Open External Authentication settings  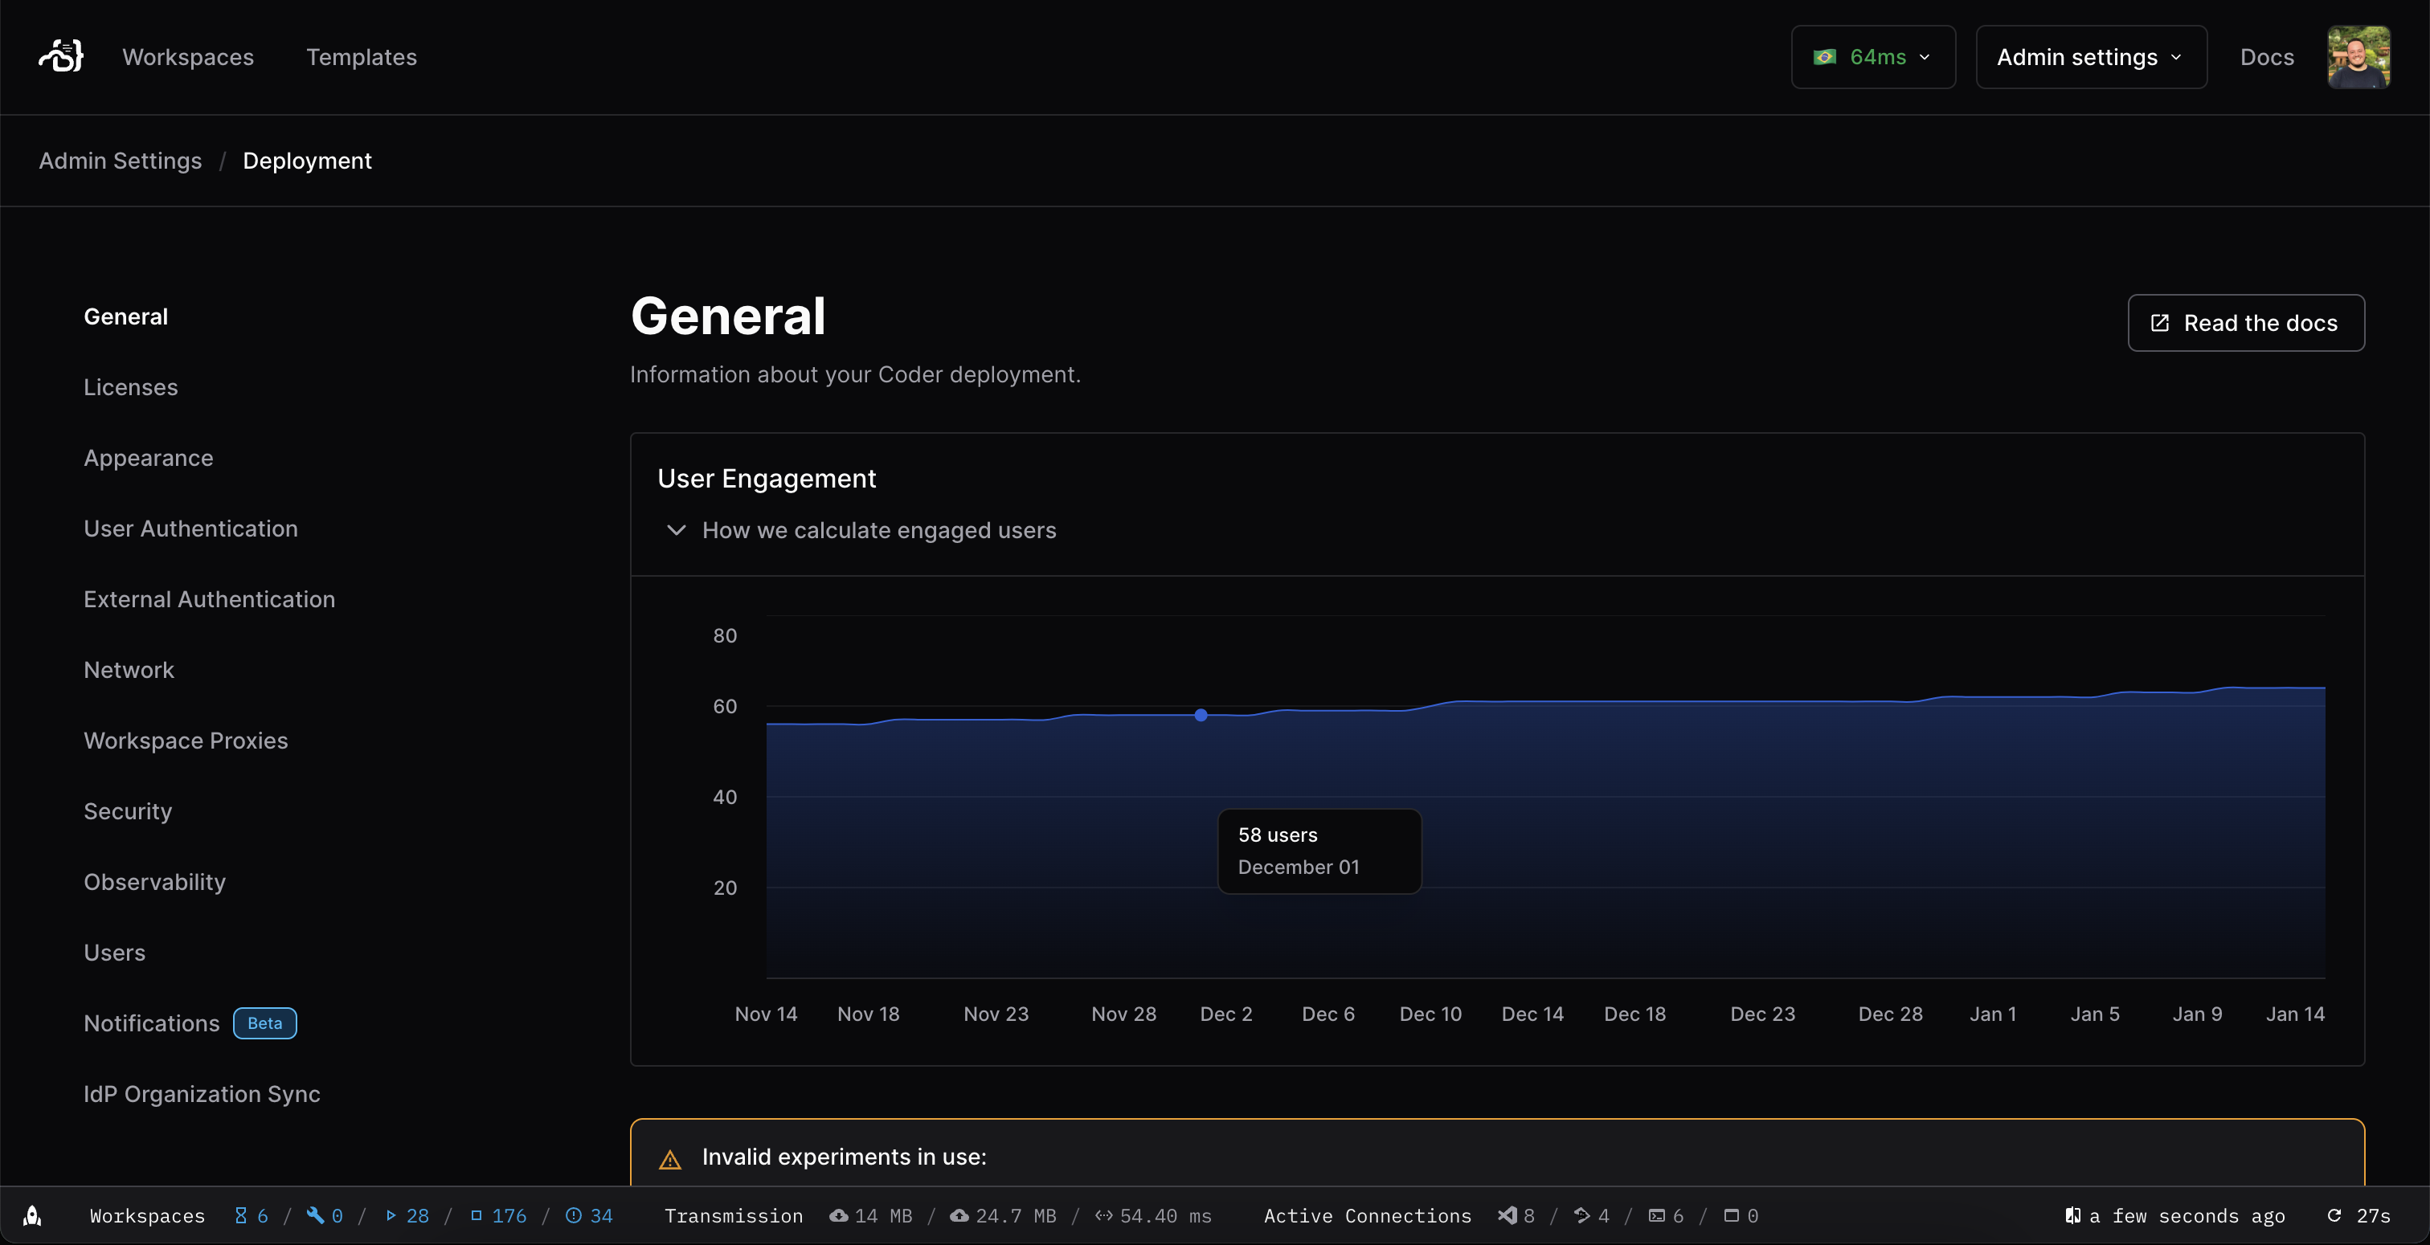210,600
